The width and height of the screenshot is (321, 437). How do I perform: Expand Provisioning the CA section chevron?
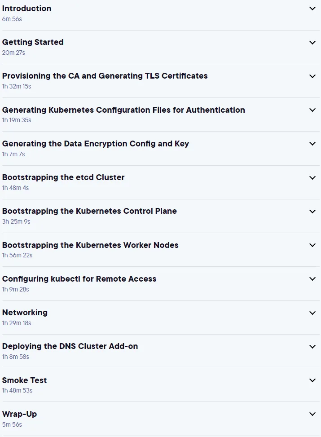click(x=312, y=76)
